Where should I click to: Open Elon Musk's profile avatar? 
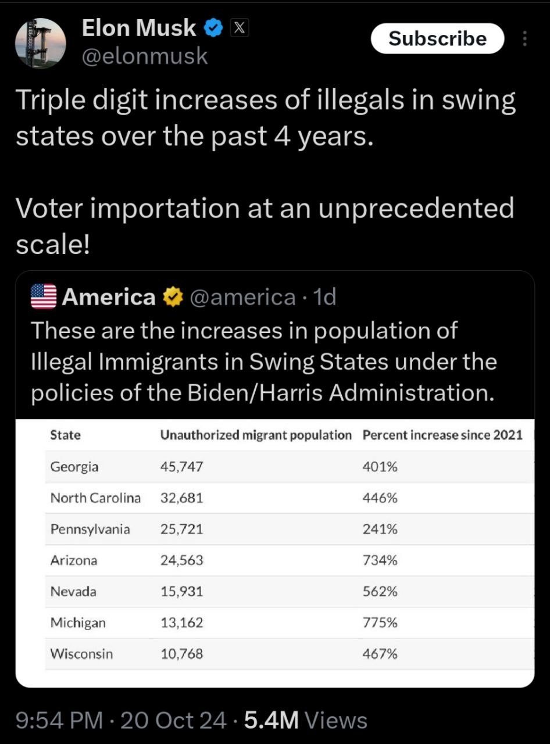tap(40, 43)
